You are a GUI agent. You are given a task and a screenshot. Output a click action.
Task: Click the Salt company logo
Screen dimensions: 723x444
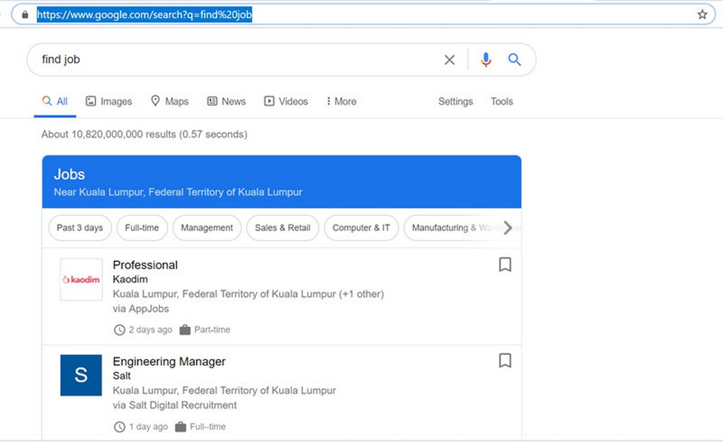click(81, 375)
